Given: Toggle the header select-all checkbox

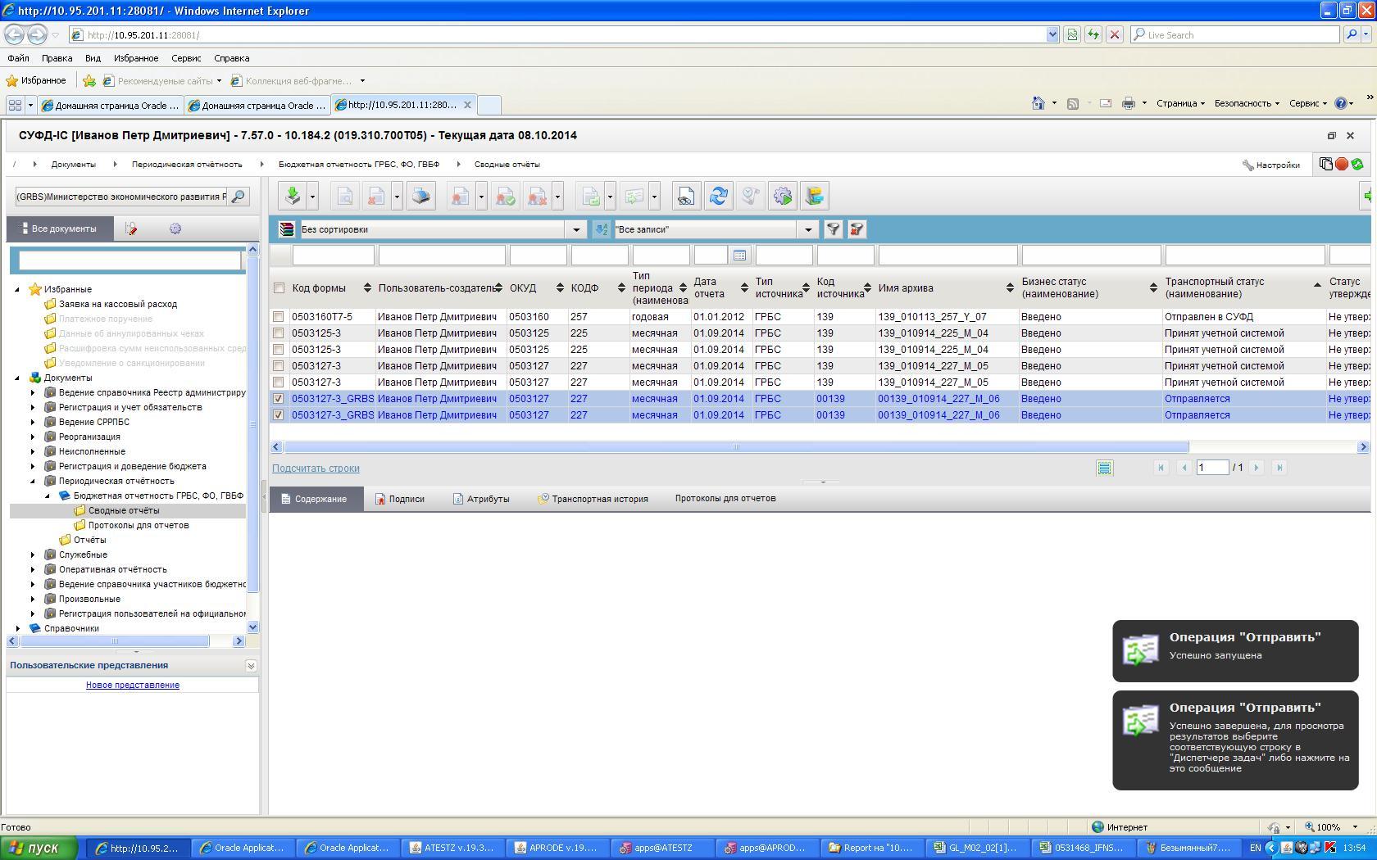Looking at the screenshot, I should coord(279,287).
